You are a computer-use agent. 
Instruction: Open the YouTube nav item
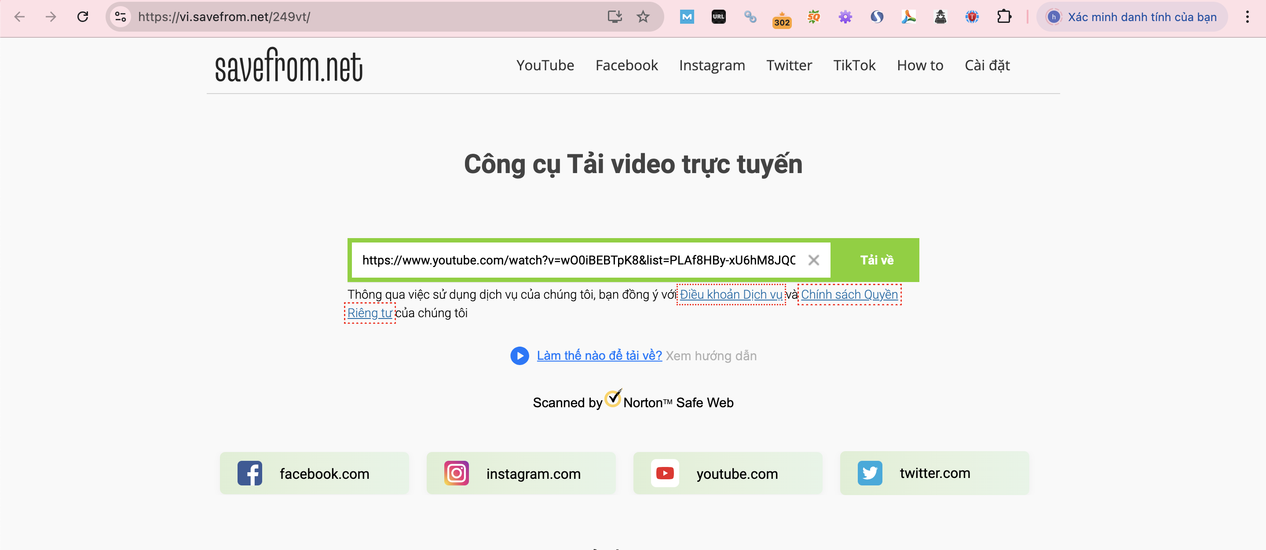point(545,65)
